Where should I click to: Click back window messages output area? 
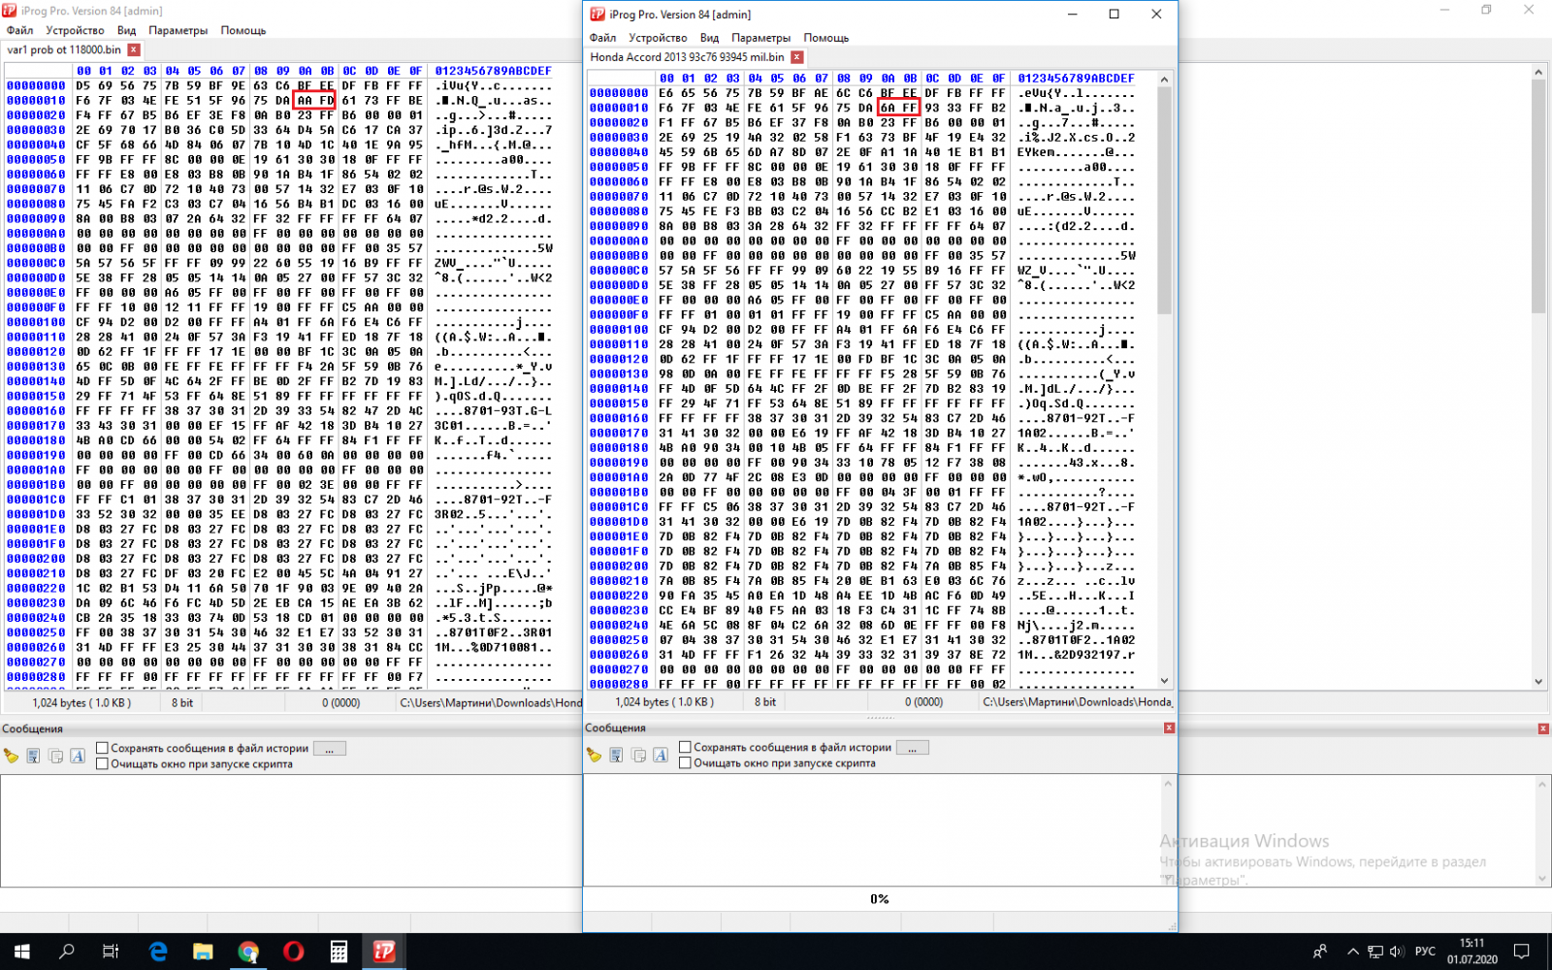tap(290, 830)
